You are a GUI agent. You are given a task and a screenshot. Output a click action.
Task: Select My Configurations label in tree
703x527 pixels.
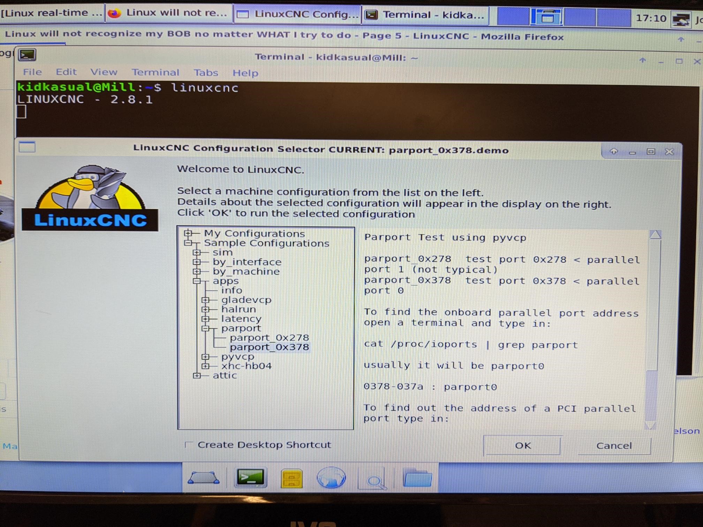tap(254, 233)
